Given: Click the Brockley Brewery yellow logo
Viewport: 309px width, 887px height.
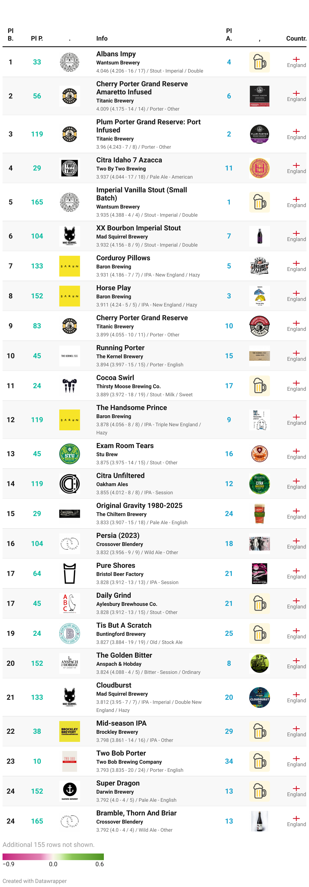Looking at the screenshot, I should click(69, 731).
